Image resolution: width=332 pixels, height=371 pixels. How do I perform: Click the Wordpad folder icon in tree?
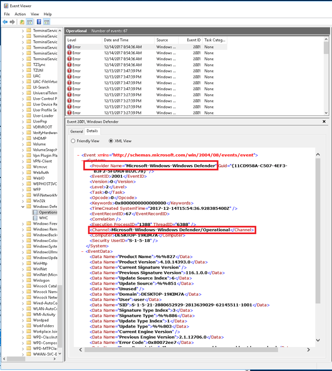[x=28, y=320]
